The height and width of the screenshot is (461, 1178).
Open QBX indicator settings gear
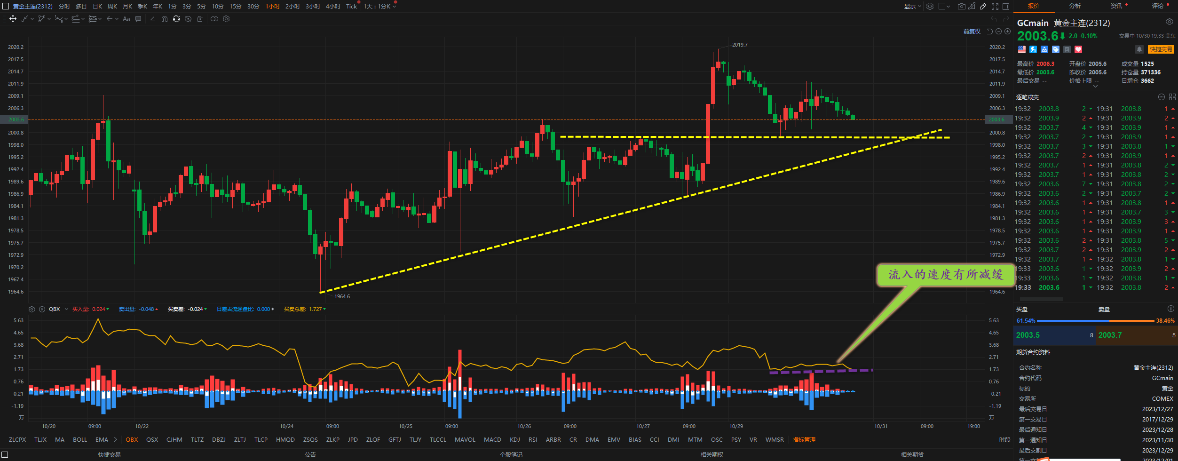pos(32,309)
